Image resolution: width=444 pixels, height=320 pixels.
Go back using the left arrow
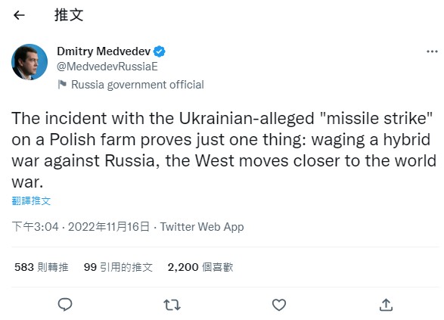[x=19, y=15]
